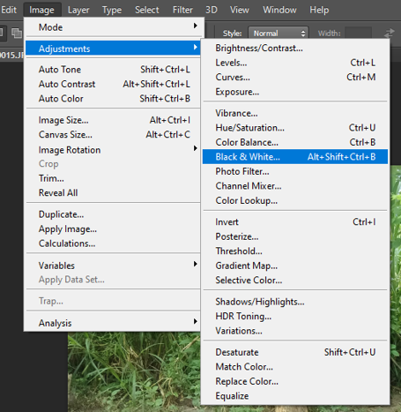
Task: Open the Style dropdown set to Normal
Action: click(x=278, y=33)
